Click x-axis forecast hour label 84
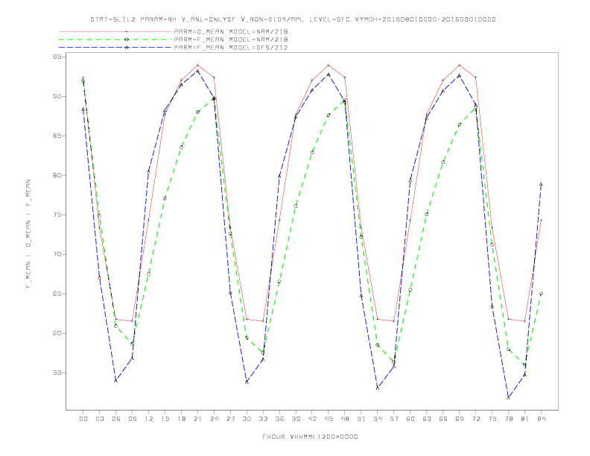Image resolution: width=590 pixels, height=456 pixels. point(542,419)
